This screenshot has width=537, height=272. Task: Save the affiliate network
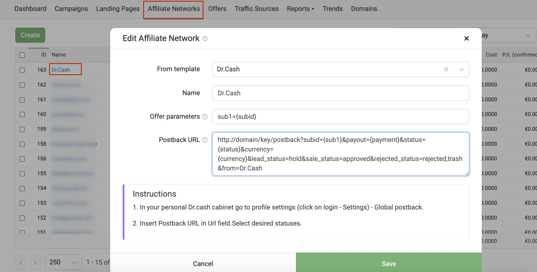tap(389, 263)
